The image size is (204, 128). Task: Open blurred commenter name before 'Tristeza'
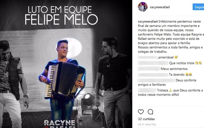click(147, 90)
